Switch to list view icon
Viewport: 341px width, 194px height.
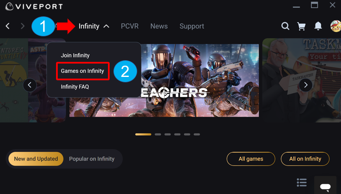pos(302,182)
